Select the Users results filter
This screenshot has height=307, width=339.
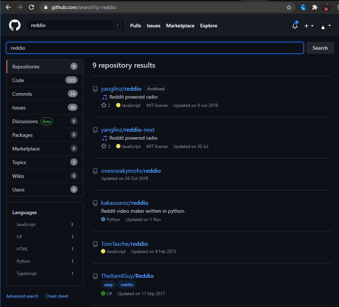[45, 190]
